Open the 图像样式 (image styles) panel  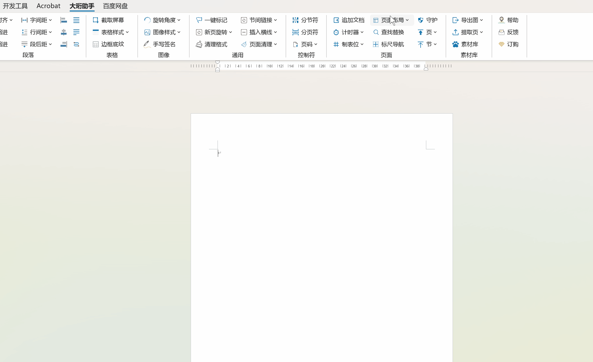click(163, 32)
